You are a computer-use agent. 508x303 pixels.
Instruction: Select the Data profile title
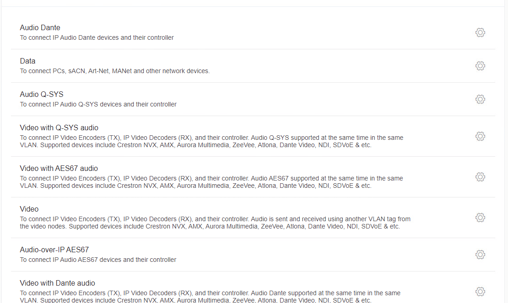(x=27, y=61)
